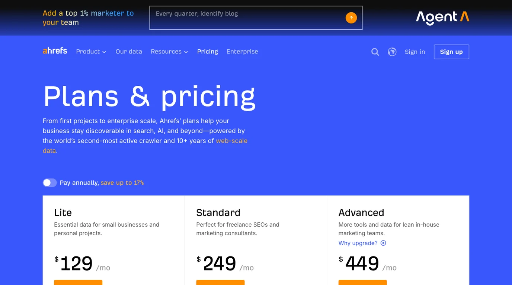
Task: Click the save up to 17% text
Action: coord(122,183)
